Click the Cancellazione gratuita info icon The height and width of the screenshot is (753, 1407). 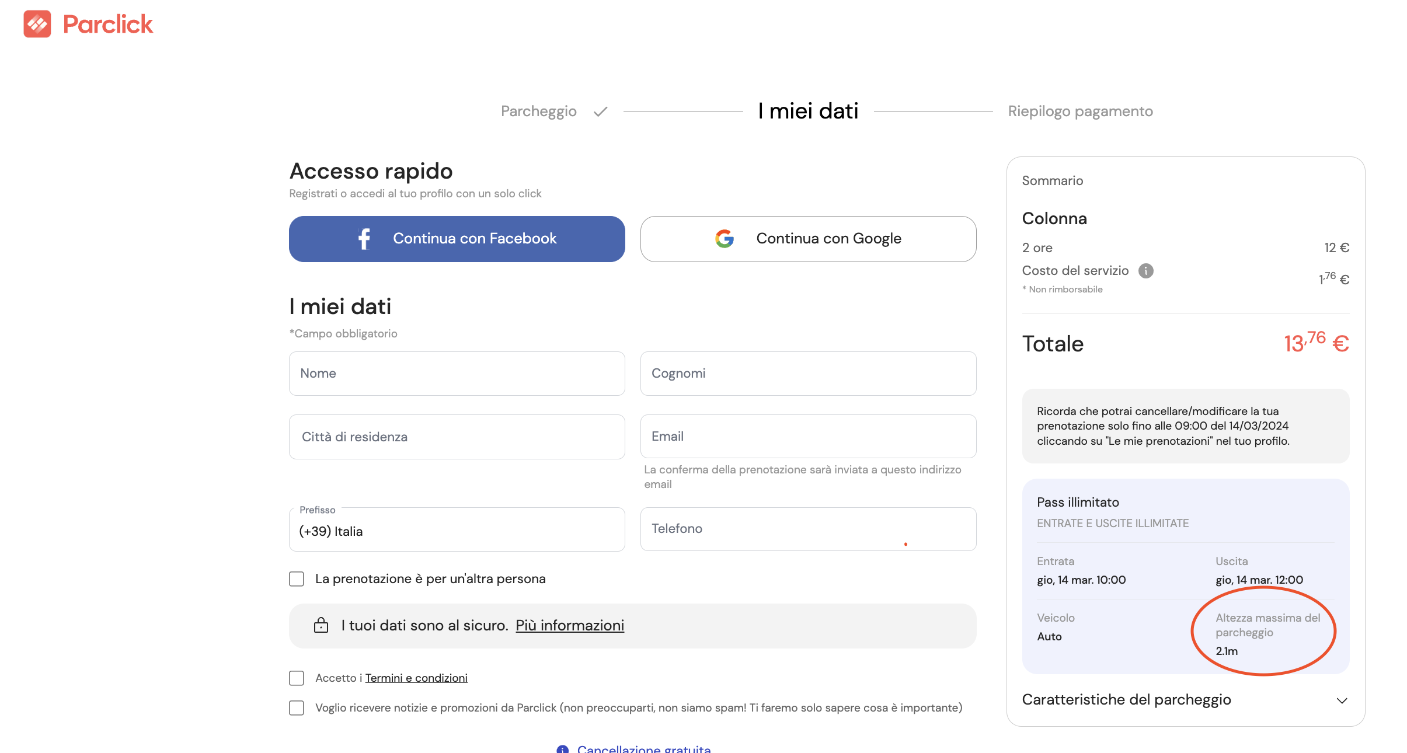(562, 749)
